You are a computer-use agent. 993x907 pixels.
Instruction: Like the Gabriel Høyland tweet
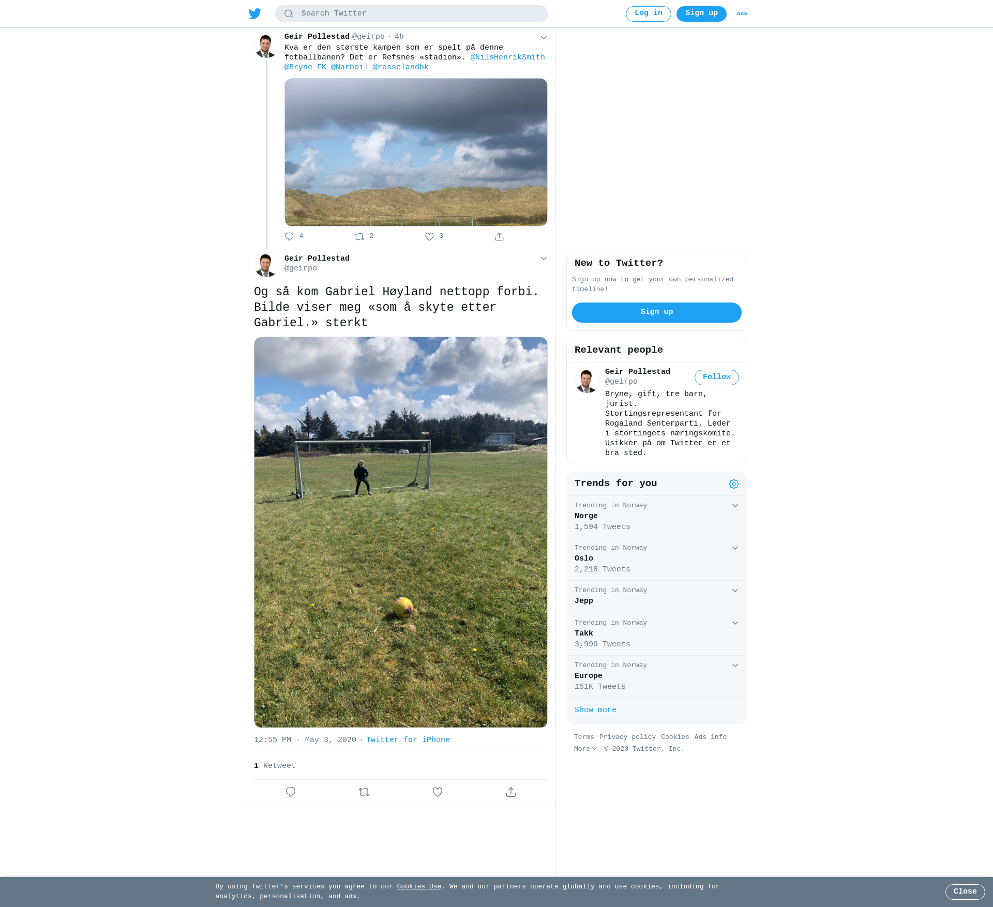point(438,792)
